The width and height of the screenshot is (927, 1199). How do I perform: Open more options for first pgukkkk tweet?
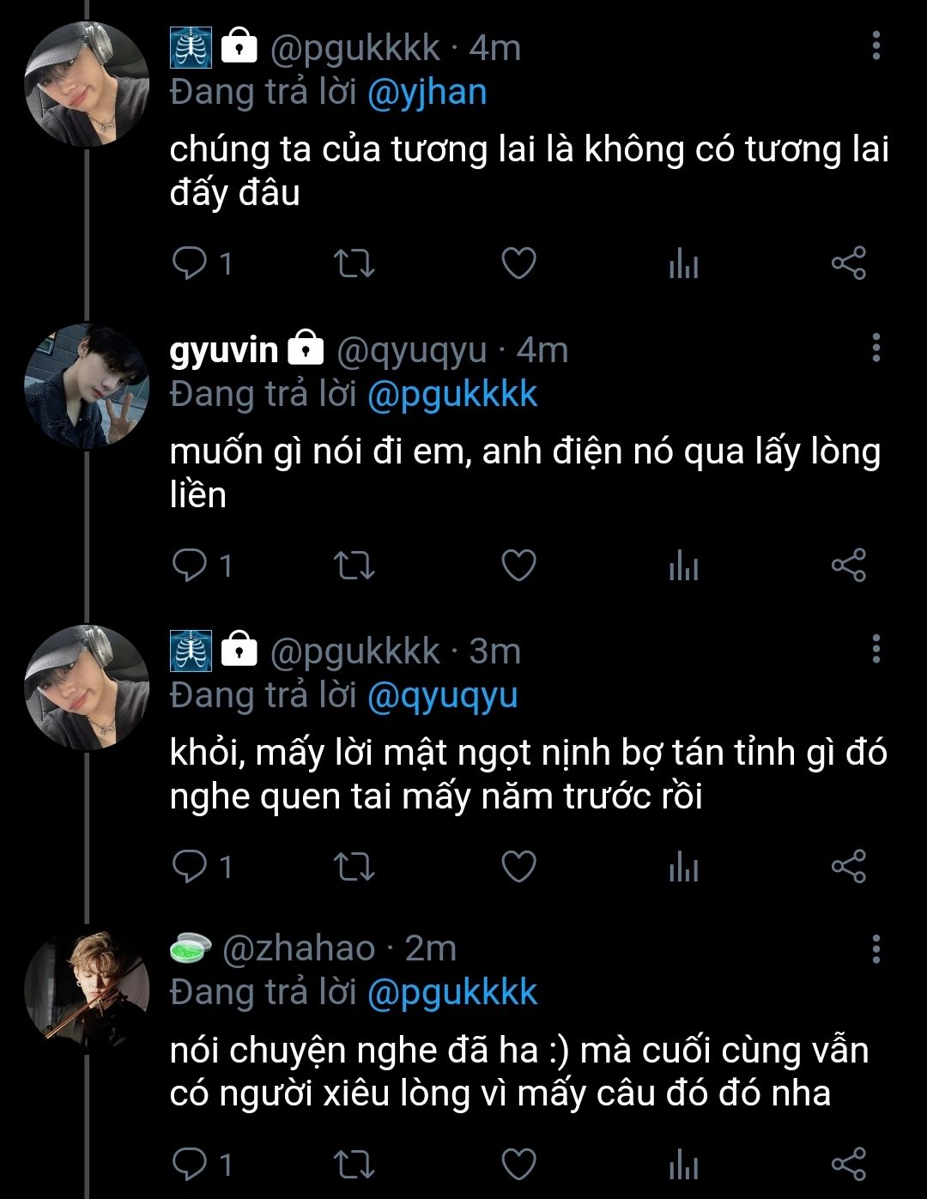[875, 45]
